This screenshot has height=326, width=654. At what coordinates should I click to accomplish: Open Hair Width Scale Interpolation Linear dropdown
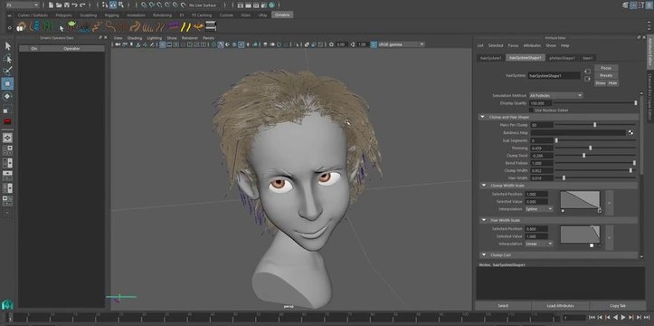click(539, 244)
